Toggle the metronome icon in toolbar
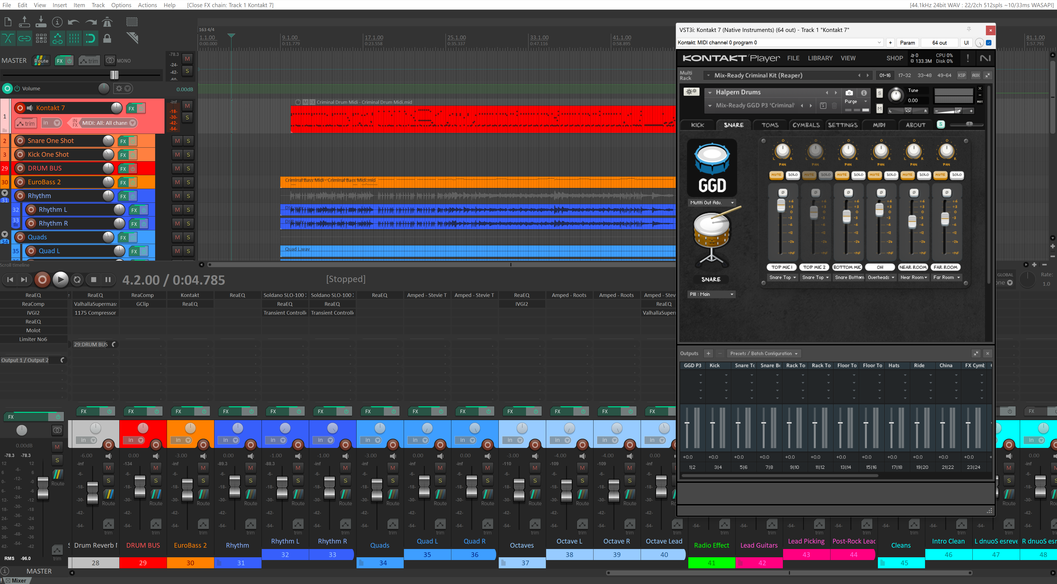Image resolution: width=1057 pixels, height=584 pixels. [107, 22]
